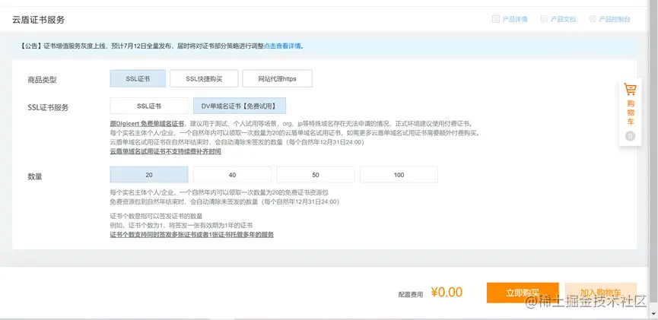Open the orange shopping cart icon
Image resolution: width=658 pixels, height=320 pixels.
[630, 90]
